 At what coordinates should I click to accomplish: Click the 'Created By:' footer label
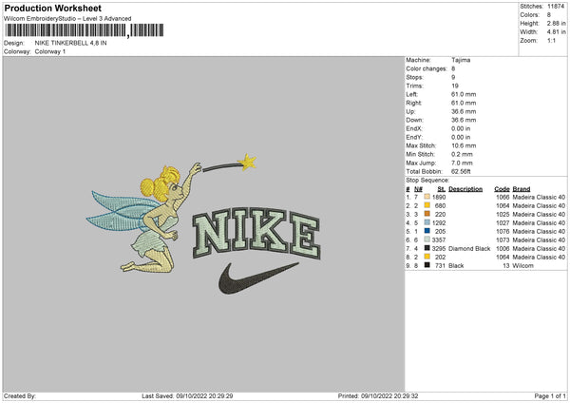pyautogui.click(x=20, y=395)
